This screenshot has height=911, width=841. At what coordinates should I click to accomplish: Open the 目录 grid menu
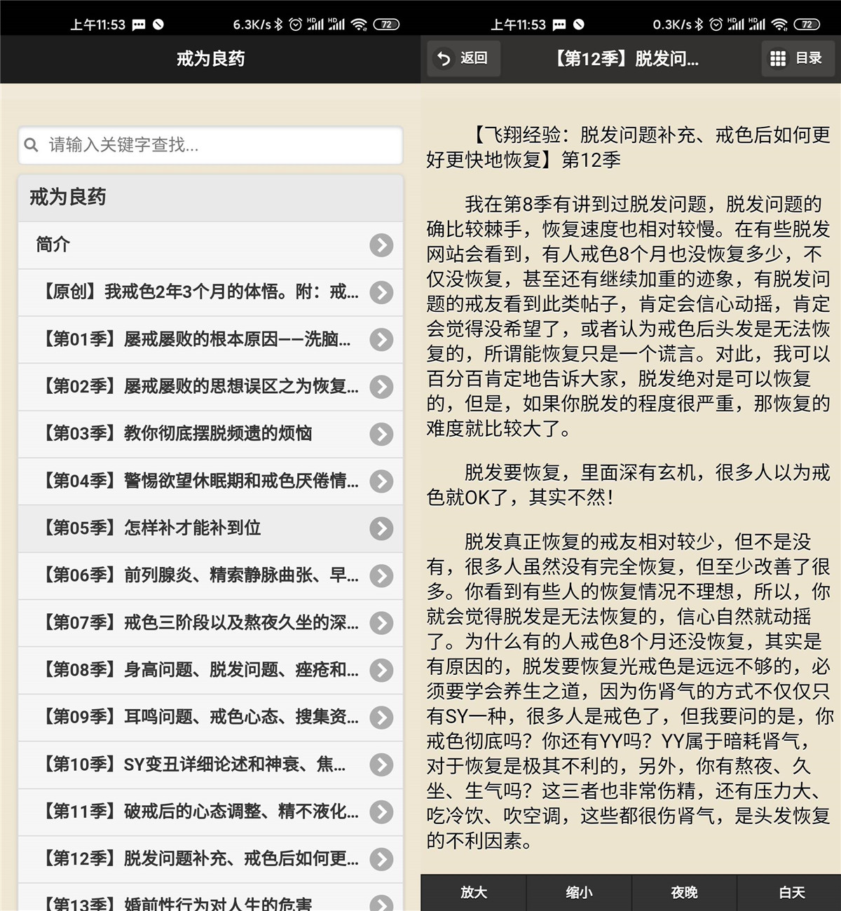point(796,58)
